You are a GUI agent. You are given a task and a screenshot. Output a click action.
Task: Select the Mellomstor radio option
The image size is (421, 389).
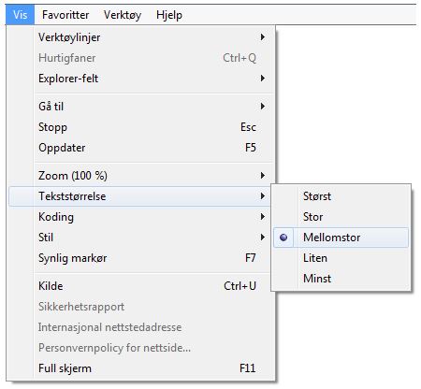point(341,238)
